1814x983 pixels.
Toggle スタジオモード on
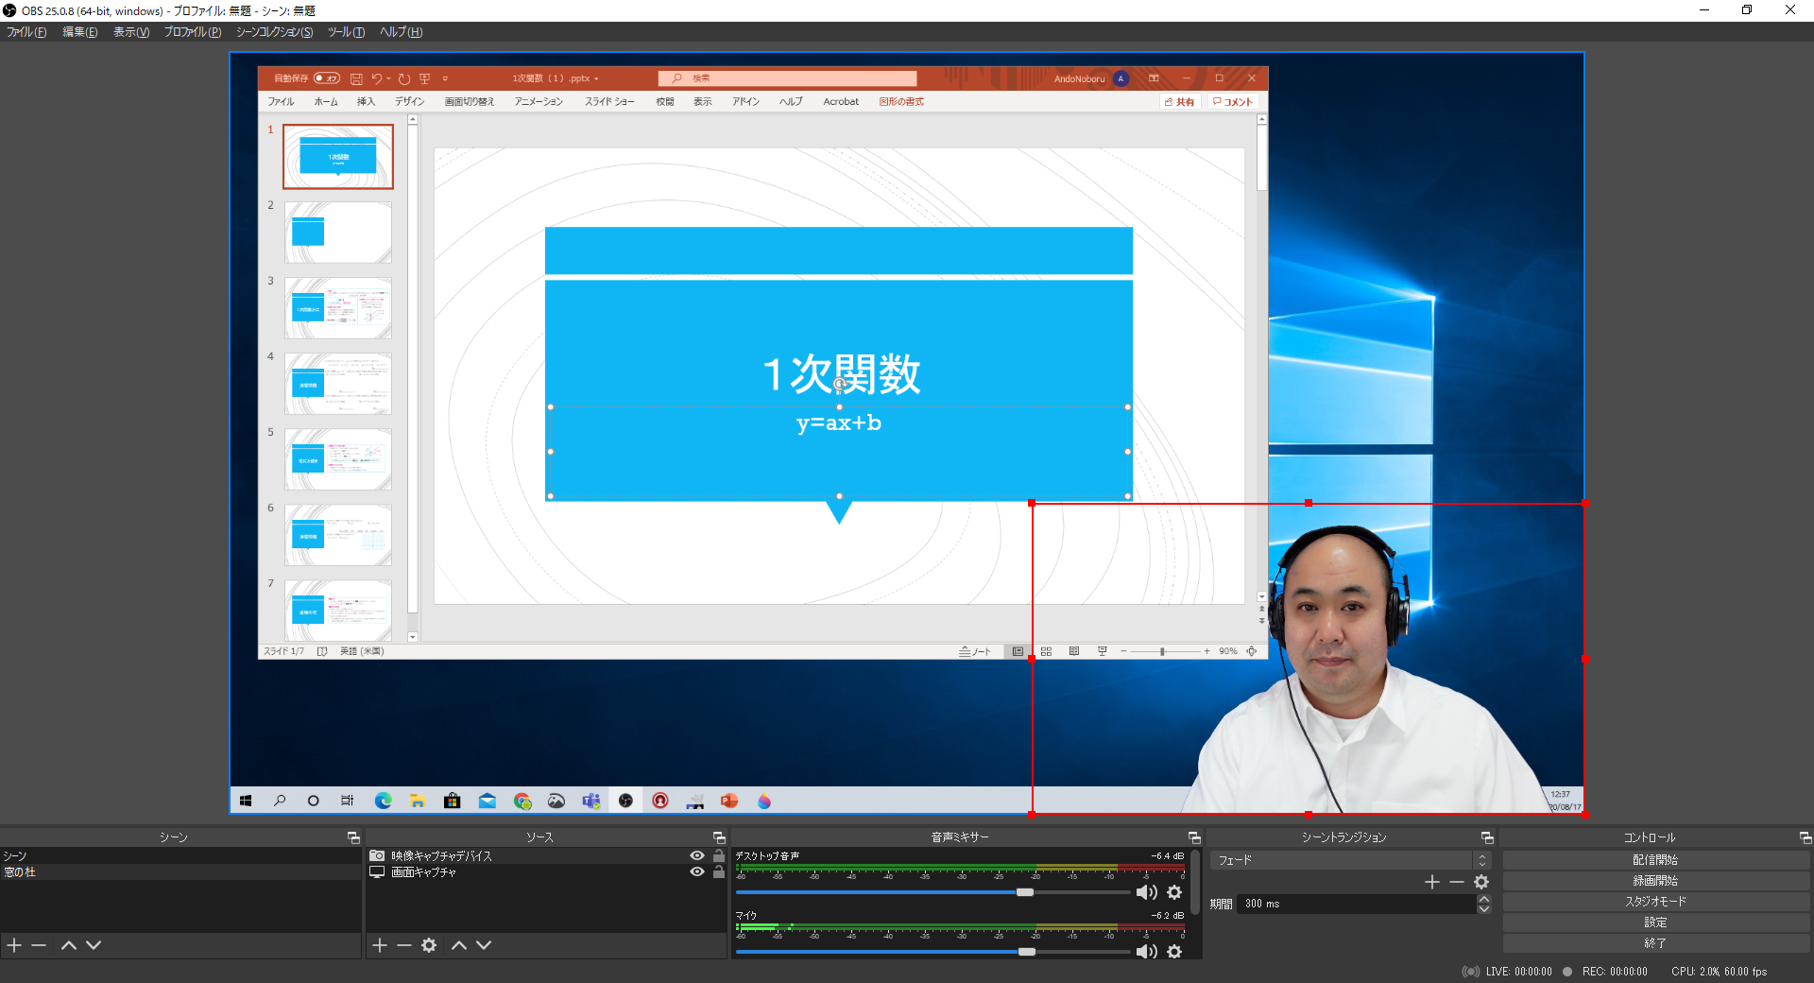[x=1655, y=902]
